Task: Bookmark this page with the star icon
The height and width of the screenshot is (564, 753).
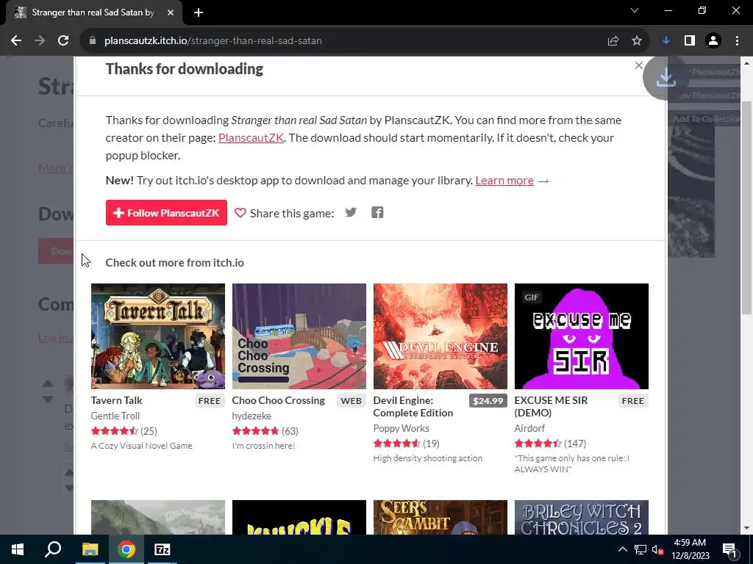Action: 637,41
